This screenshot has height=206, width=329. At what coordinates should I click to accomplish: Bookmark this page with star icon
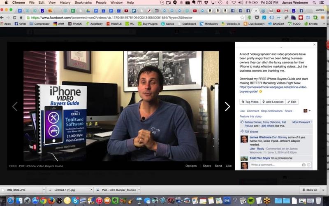242,18
